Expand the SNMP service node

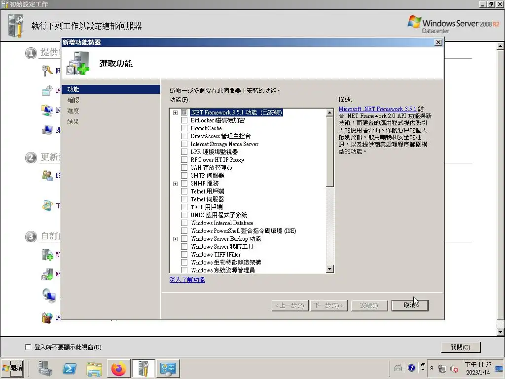point(175,184)
